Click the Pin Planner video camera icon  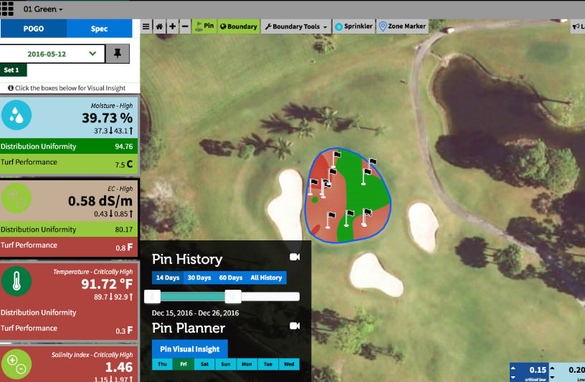[x=294, y=325]
